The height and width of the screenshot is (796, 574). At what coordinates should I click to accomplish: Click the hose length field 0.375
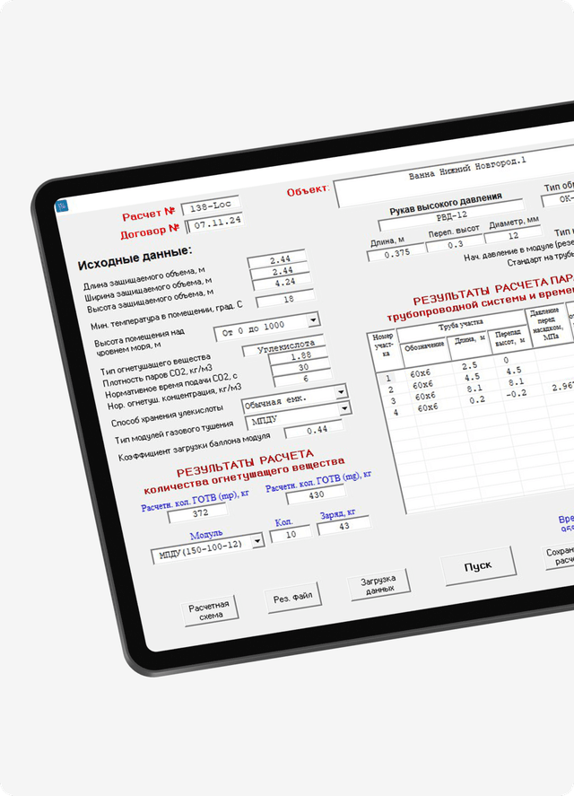coord(396,252)
